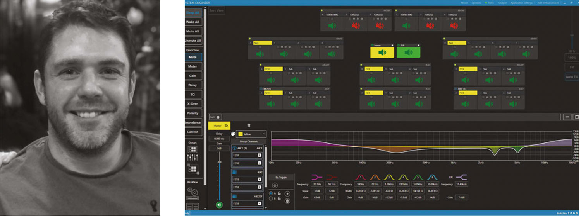Delete the group with the top trash icon
The image size is (581, 217).
click(249, 125)
